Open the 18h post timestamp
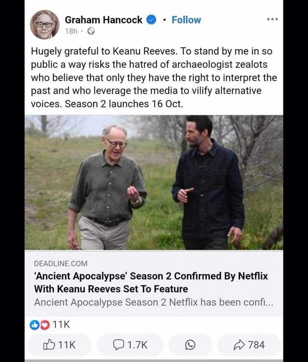The height and width of the screenshot is (362, 308). point(71,32)
